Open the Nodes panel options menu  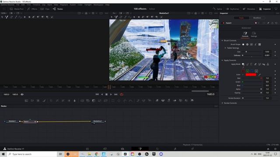[x=216, y=106]
